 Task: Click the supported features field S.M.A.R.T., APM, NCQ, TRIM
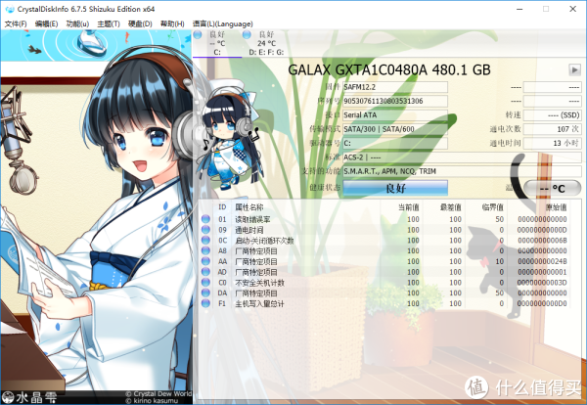click(462, 171)
